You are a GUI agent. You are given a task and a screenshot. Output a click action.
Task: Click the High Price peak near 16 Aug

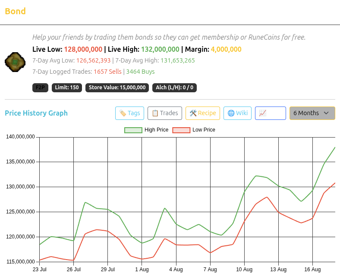click(x=335, y=147)
